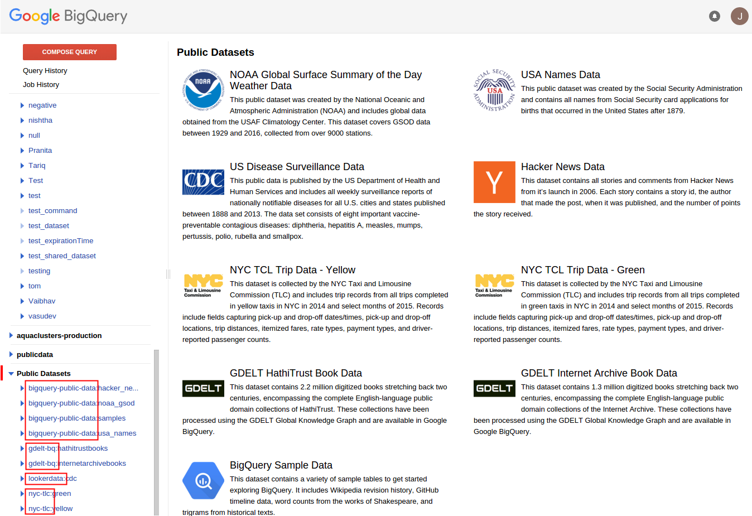The width and height of the screenshot is (752, 516).
Task: Click NYC Taxi logo for Yellow trips
Action: [203, 285]
